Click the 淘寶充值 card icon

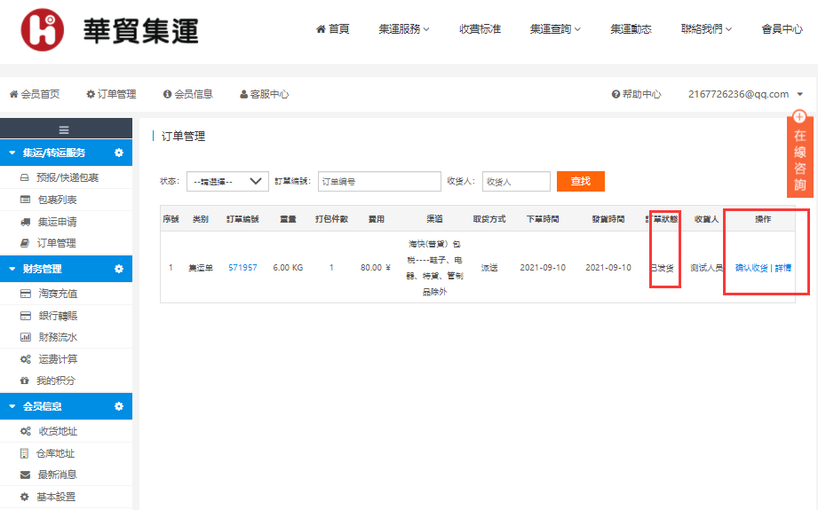[x=25, y=294]
